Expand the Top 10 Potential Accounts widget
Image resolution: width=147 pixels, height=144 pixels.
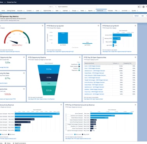(x=135, y=105)
